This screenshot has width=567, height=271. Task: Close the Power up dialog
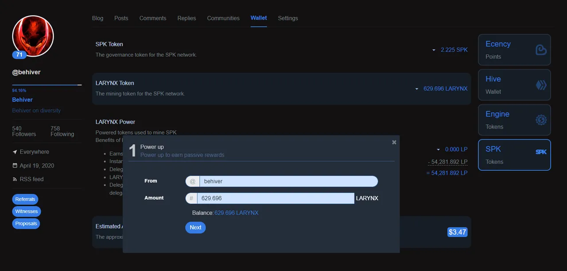394,142
